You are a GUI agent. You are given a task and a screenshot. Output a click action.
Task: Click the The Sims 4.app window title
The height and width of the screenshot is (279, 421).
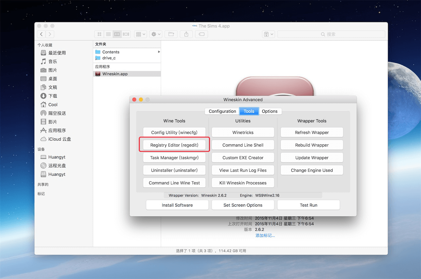pyautogui.click(x=214, y=26)
